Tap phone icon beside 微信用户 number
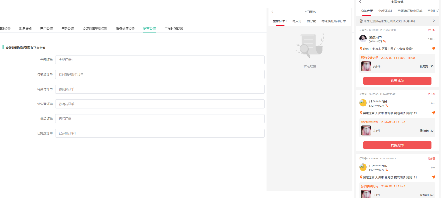 pos(385,42)
